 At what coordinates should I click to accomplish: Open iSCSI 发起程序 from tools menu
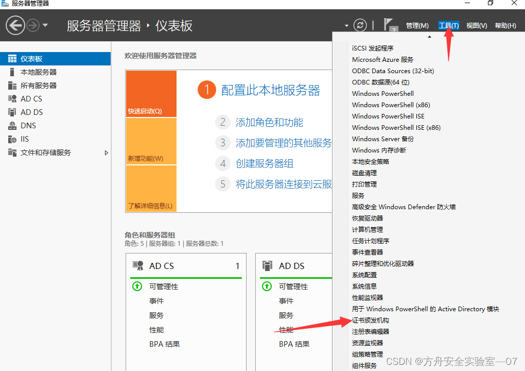click(373, 48)
